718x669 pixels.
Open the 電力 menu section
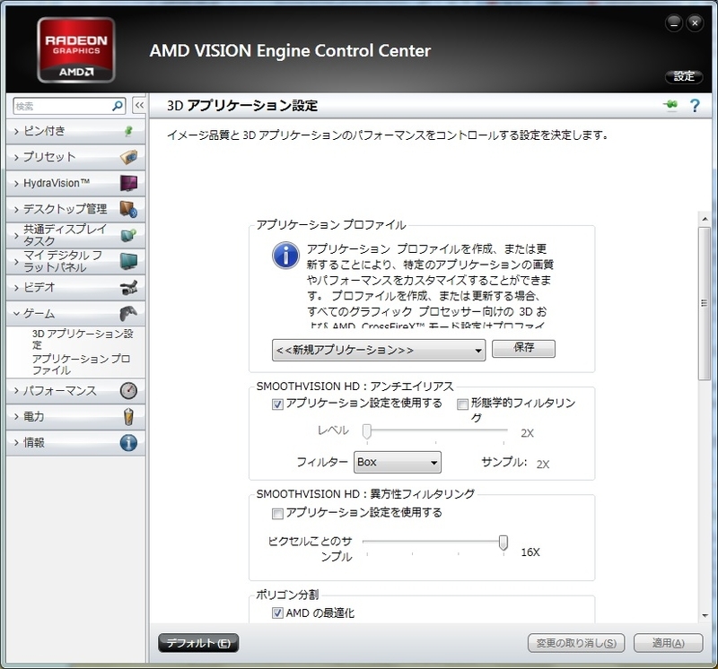[75, 416]
